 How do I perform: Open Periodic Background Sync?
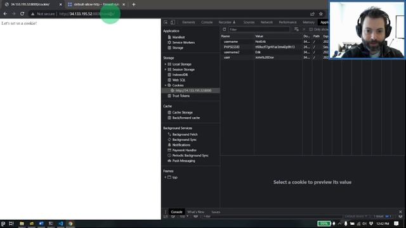pyautogui.click(x=190, y=155)
